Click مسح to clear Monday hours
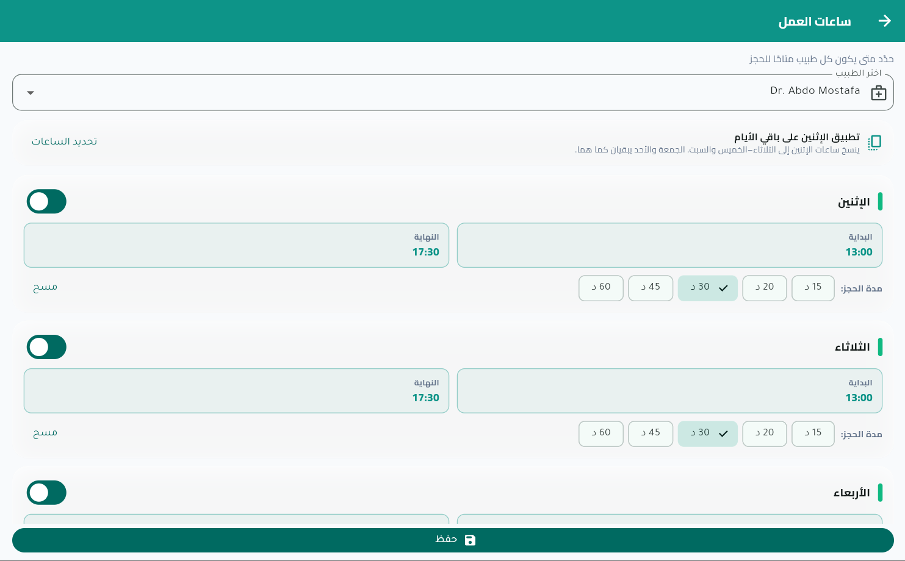 click(x=45, y=287)
